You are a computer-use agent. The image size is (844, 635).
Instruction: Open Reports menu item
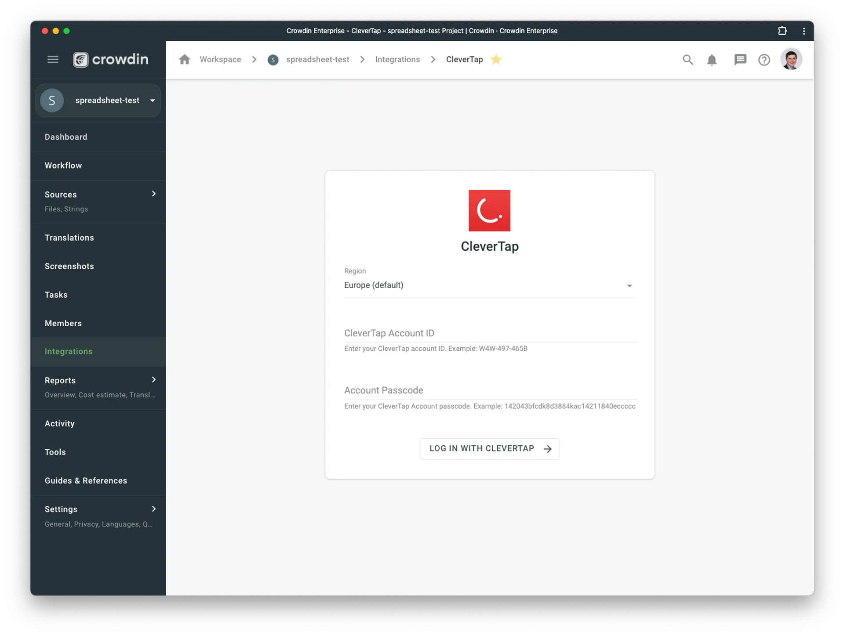tap(98, 387)
